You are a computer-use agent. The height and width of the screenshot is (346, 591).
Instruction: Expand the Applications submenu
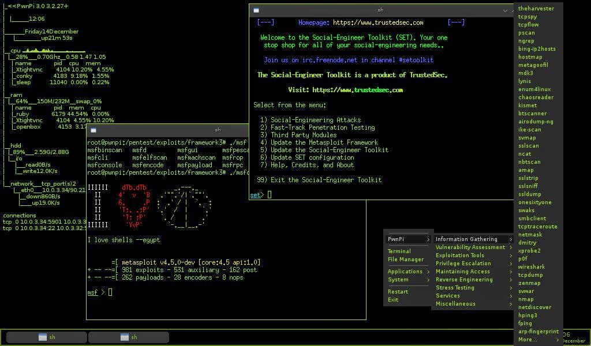point(408,271)
